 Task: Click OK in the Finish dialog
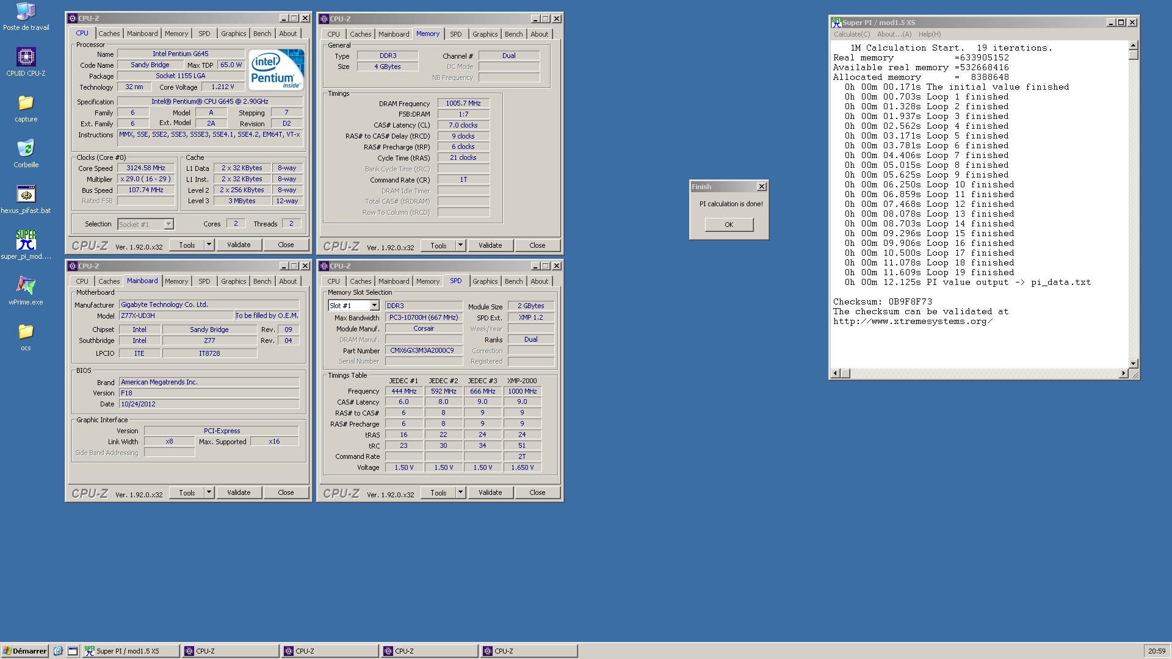729,225
